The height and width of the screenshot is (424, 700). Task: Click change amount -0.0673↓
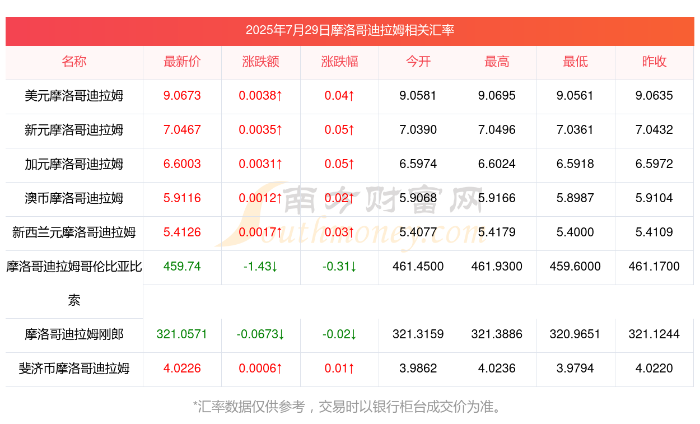(x=261, y=334)
